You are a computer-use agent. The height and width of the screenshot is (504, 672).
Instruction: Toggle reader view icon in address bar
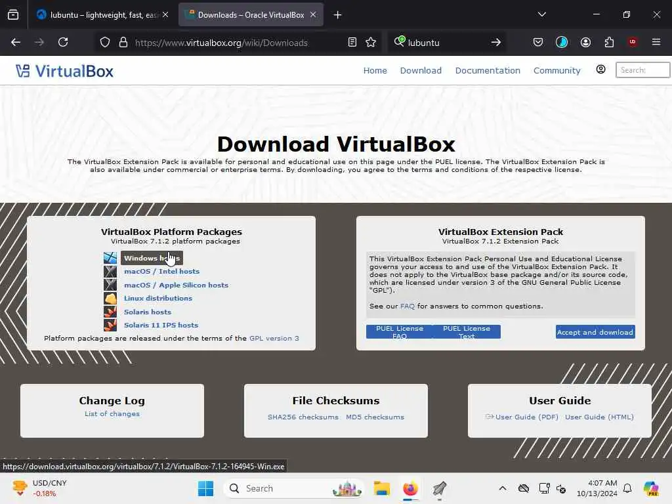[352, 42]
